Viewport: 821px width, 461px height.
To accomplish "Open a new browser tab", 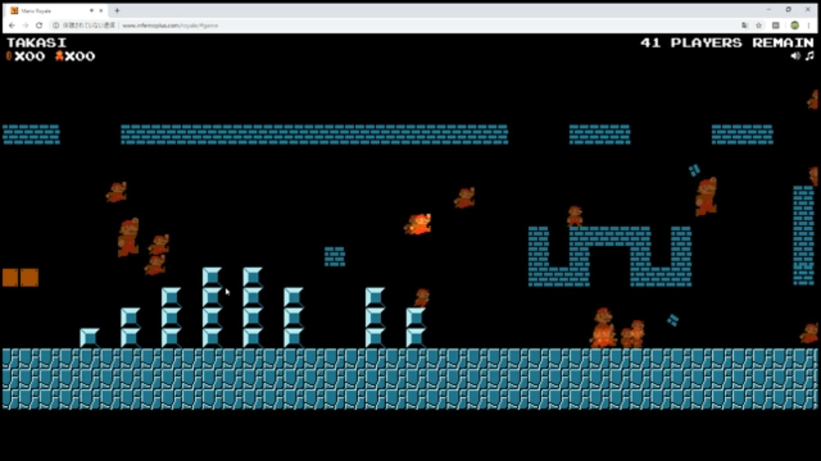I will click(117, 10).
